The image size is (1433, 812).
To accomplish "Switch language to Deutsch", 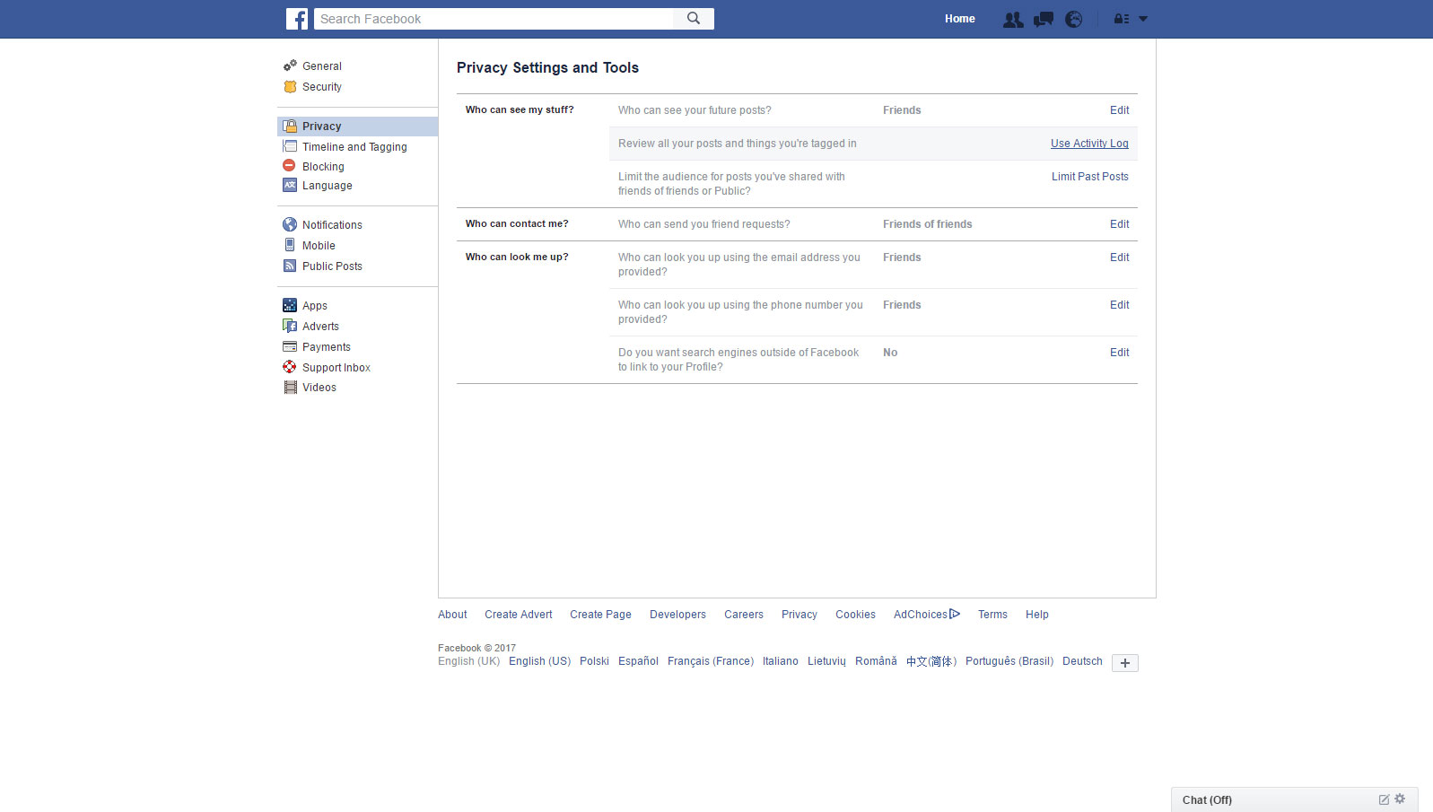I will click(1082, 661).
